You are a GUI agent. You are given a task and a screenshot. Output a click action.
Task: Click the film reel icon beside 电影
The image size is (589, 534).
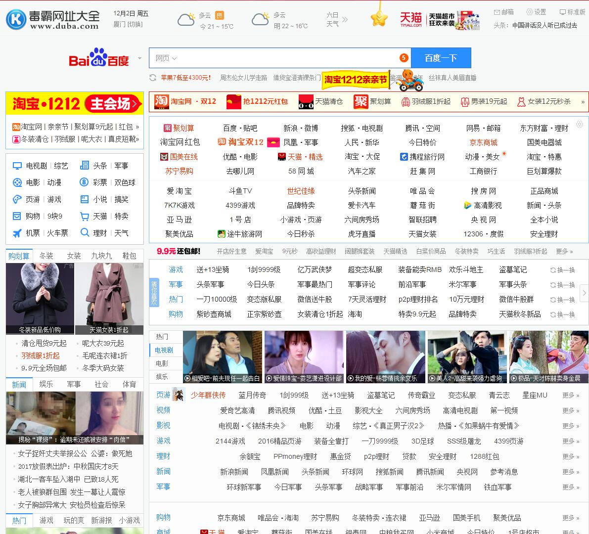[17, 183]
